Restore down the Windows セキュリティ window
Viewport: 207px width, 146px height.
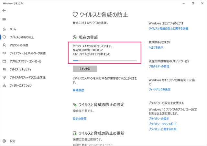(193, 3)
